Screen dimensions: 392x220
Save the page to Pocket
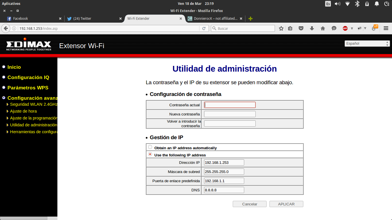(x=301, y=28)
